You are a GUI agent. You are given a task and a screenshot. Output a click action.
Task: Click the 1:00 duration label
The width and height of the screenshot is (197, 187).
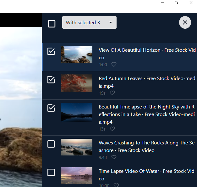tap(103, 65)
